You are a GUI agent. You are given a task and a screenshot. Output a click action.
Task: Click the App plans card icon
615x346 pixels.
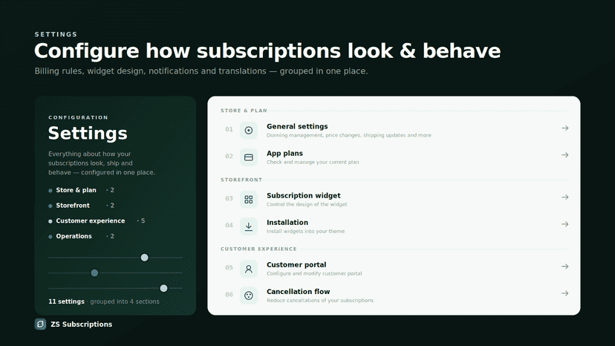click(249, 157)
